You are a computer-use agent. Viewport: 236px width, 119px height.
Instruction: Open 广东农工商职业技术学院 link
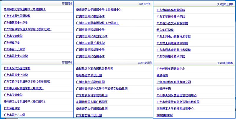(172, 43)
